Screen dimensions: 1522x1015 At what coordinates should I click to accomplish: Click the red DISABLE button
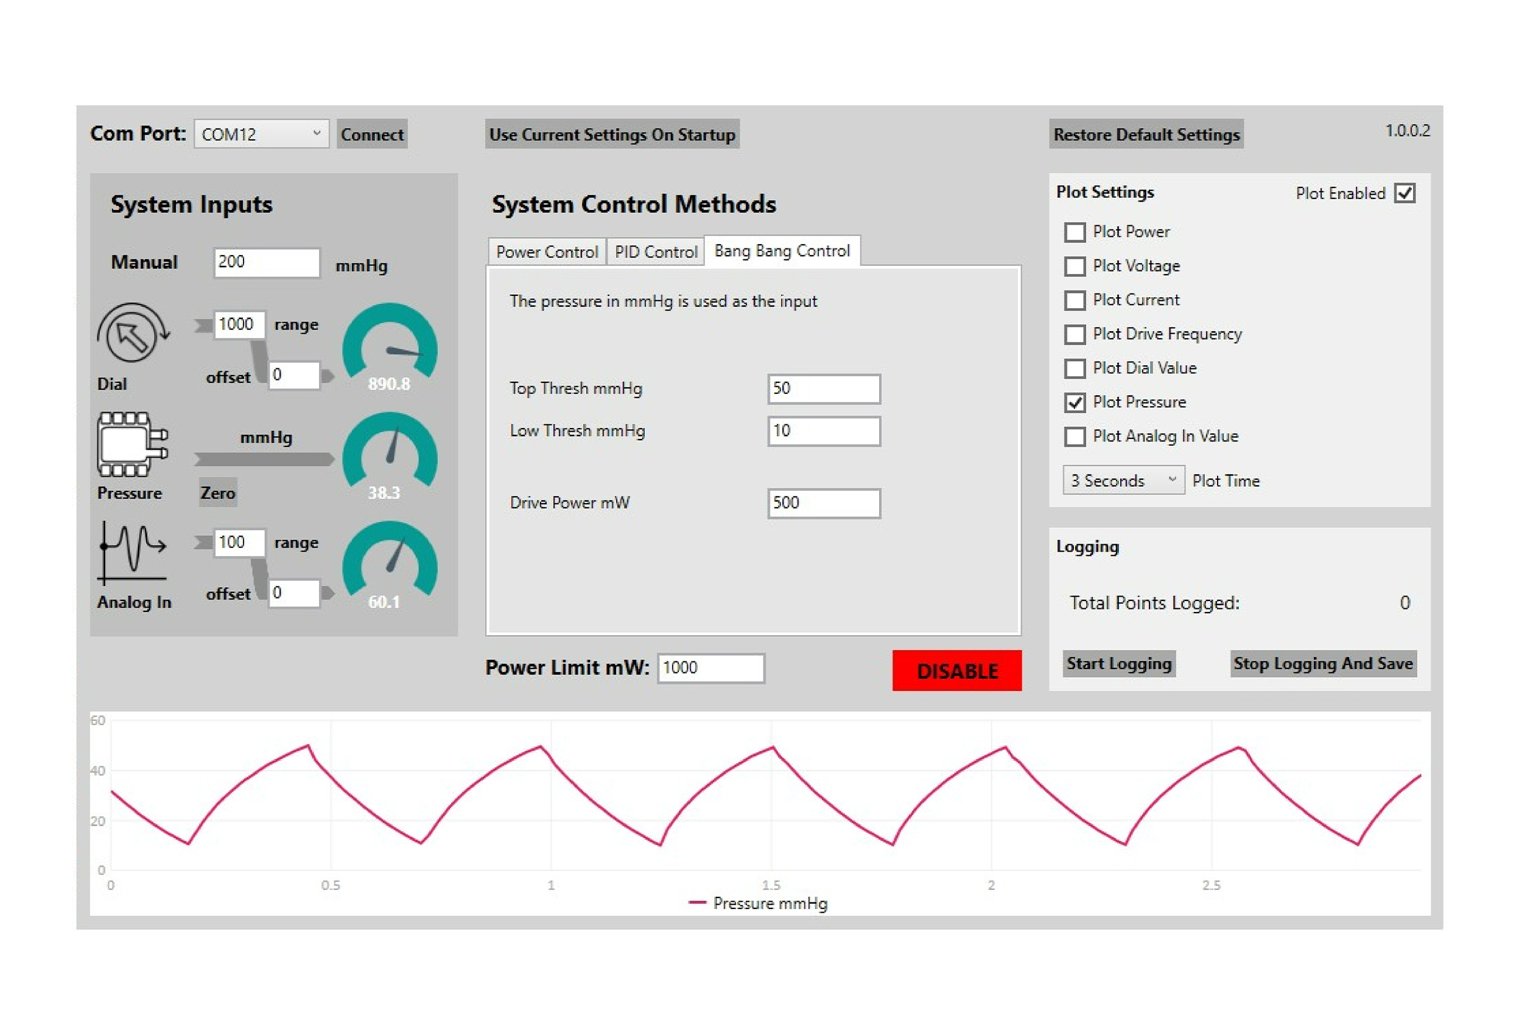tap(956, 670)
